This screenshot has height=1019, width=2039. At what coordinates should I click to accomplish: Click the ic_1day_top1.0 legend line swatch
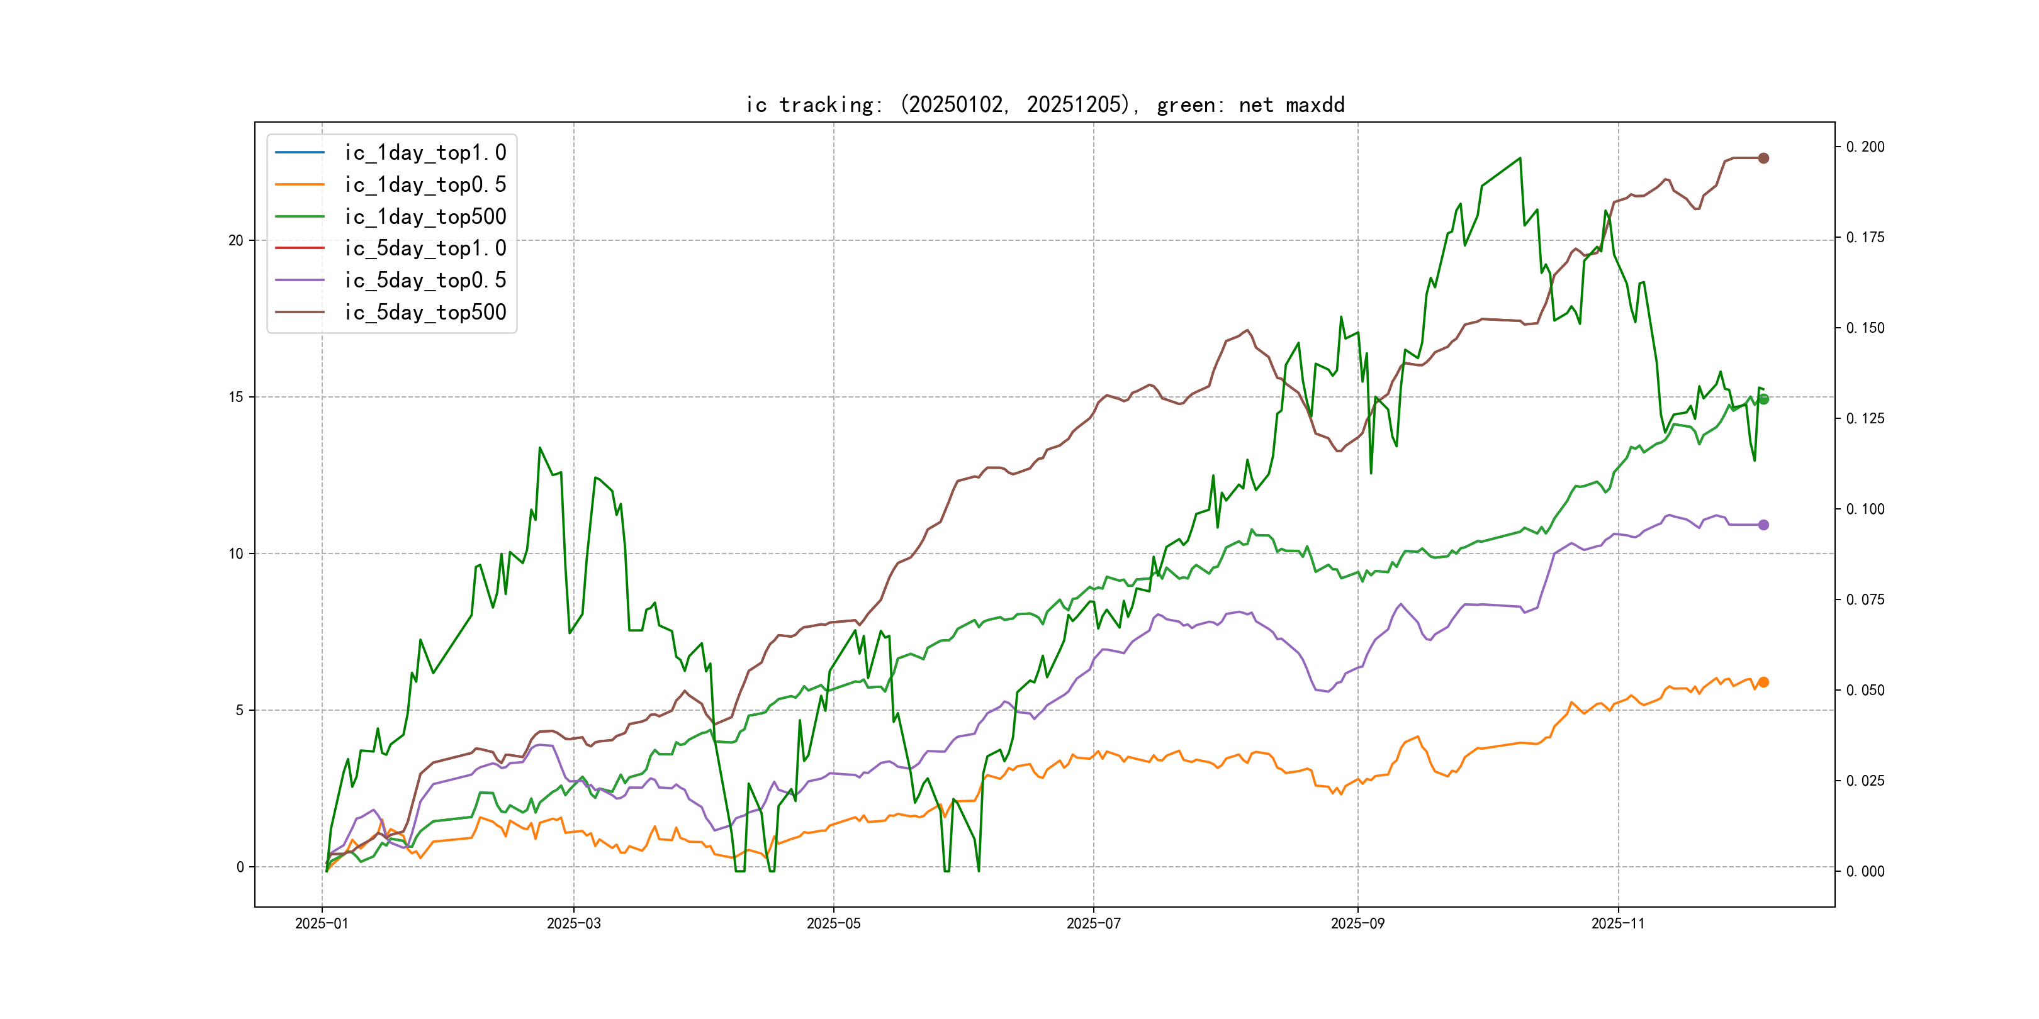click(x=299, y=152)
